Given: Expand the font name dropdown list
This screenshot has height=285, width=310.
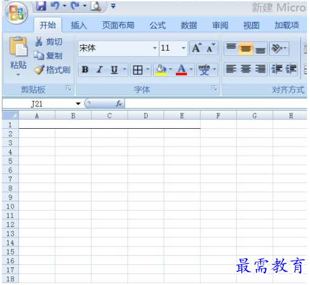Looking at the screenshot, I should (x=155, y=48).
